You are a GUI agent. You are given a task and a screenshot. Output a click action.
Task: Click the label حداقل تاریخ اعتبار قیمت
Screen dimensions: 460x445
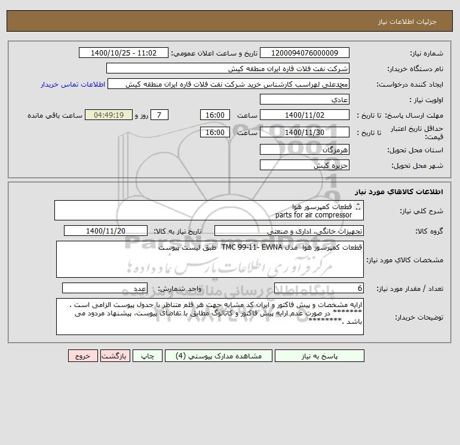click(x=417, y=133)
